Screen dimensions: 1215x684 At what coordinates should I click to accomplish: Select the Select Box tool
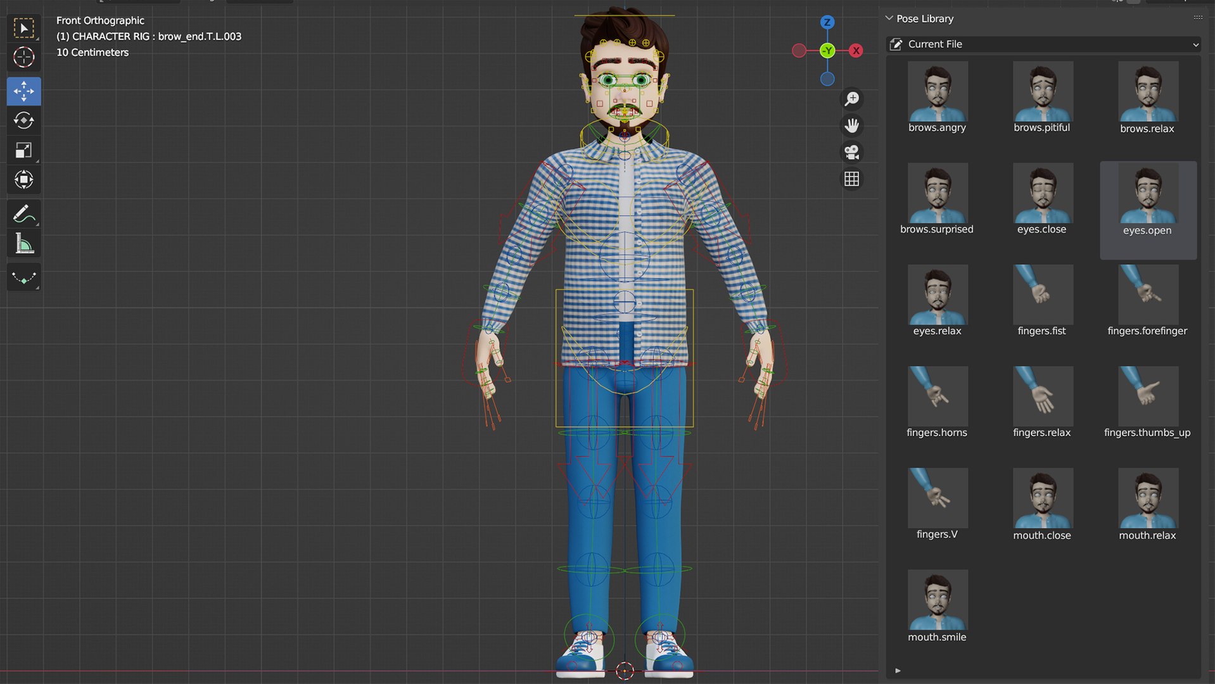click(x=24, y=28)
